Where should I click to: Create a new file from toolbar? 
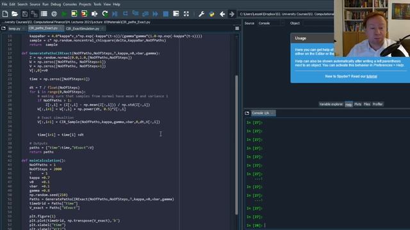pos(5,14)
